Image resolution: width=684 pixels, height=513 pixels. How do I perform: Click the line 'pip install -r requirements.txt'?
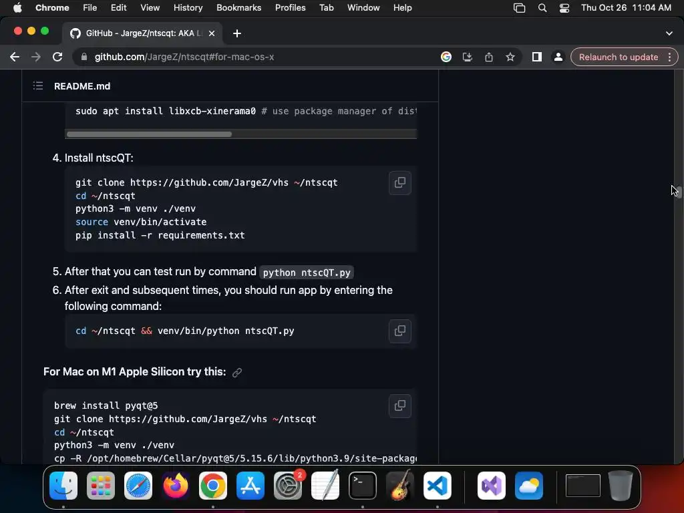[x=160, y=235]
